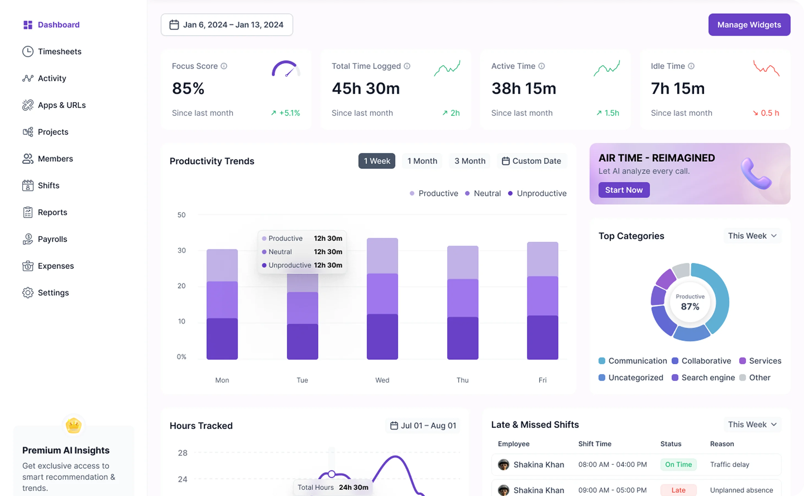Viewport: 804px width, 496px height.
Task: Click the Wednesday bar in Productivity Trends
Action: coord(382,299)
